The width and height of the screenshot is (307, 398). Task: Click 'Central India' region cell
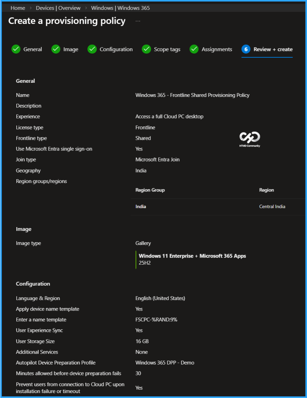point(272,207)
